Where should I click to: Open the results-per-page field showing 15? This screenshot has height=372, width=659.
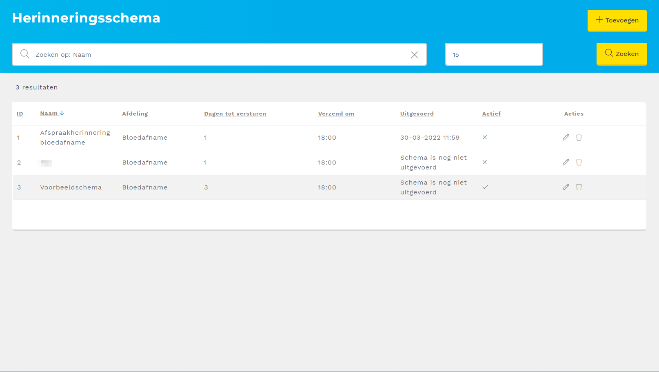click(x=494, y=54)
